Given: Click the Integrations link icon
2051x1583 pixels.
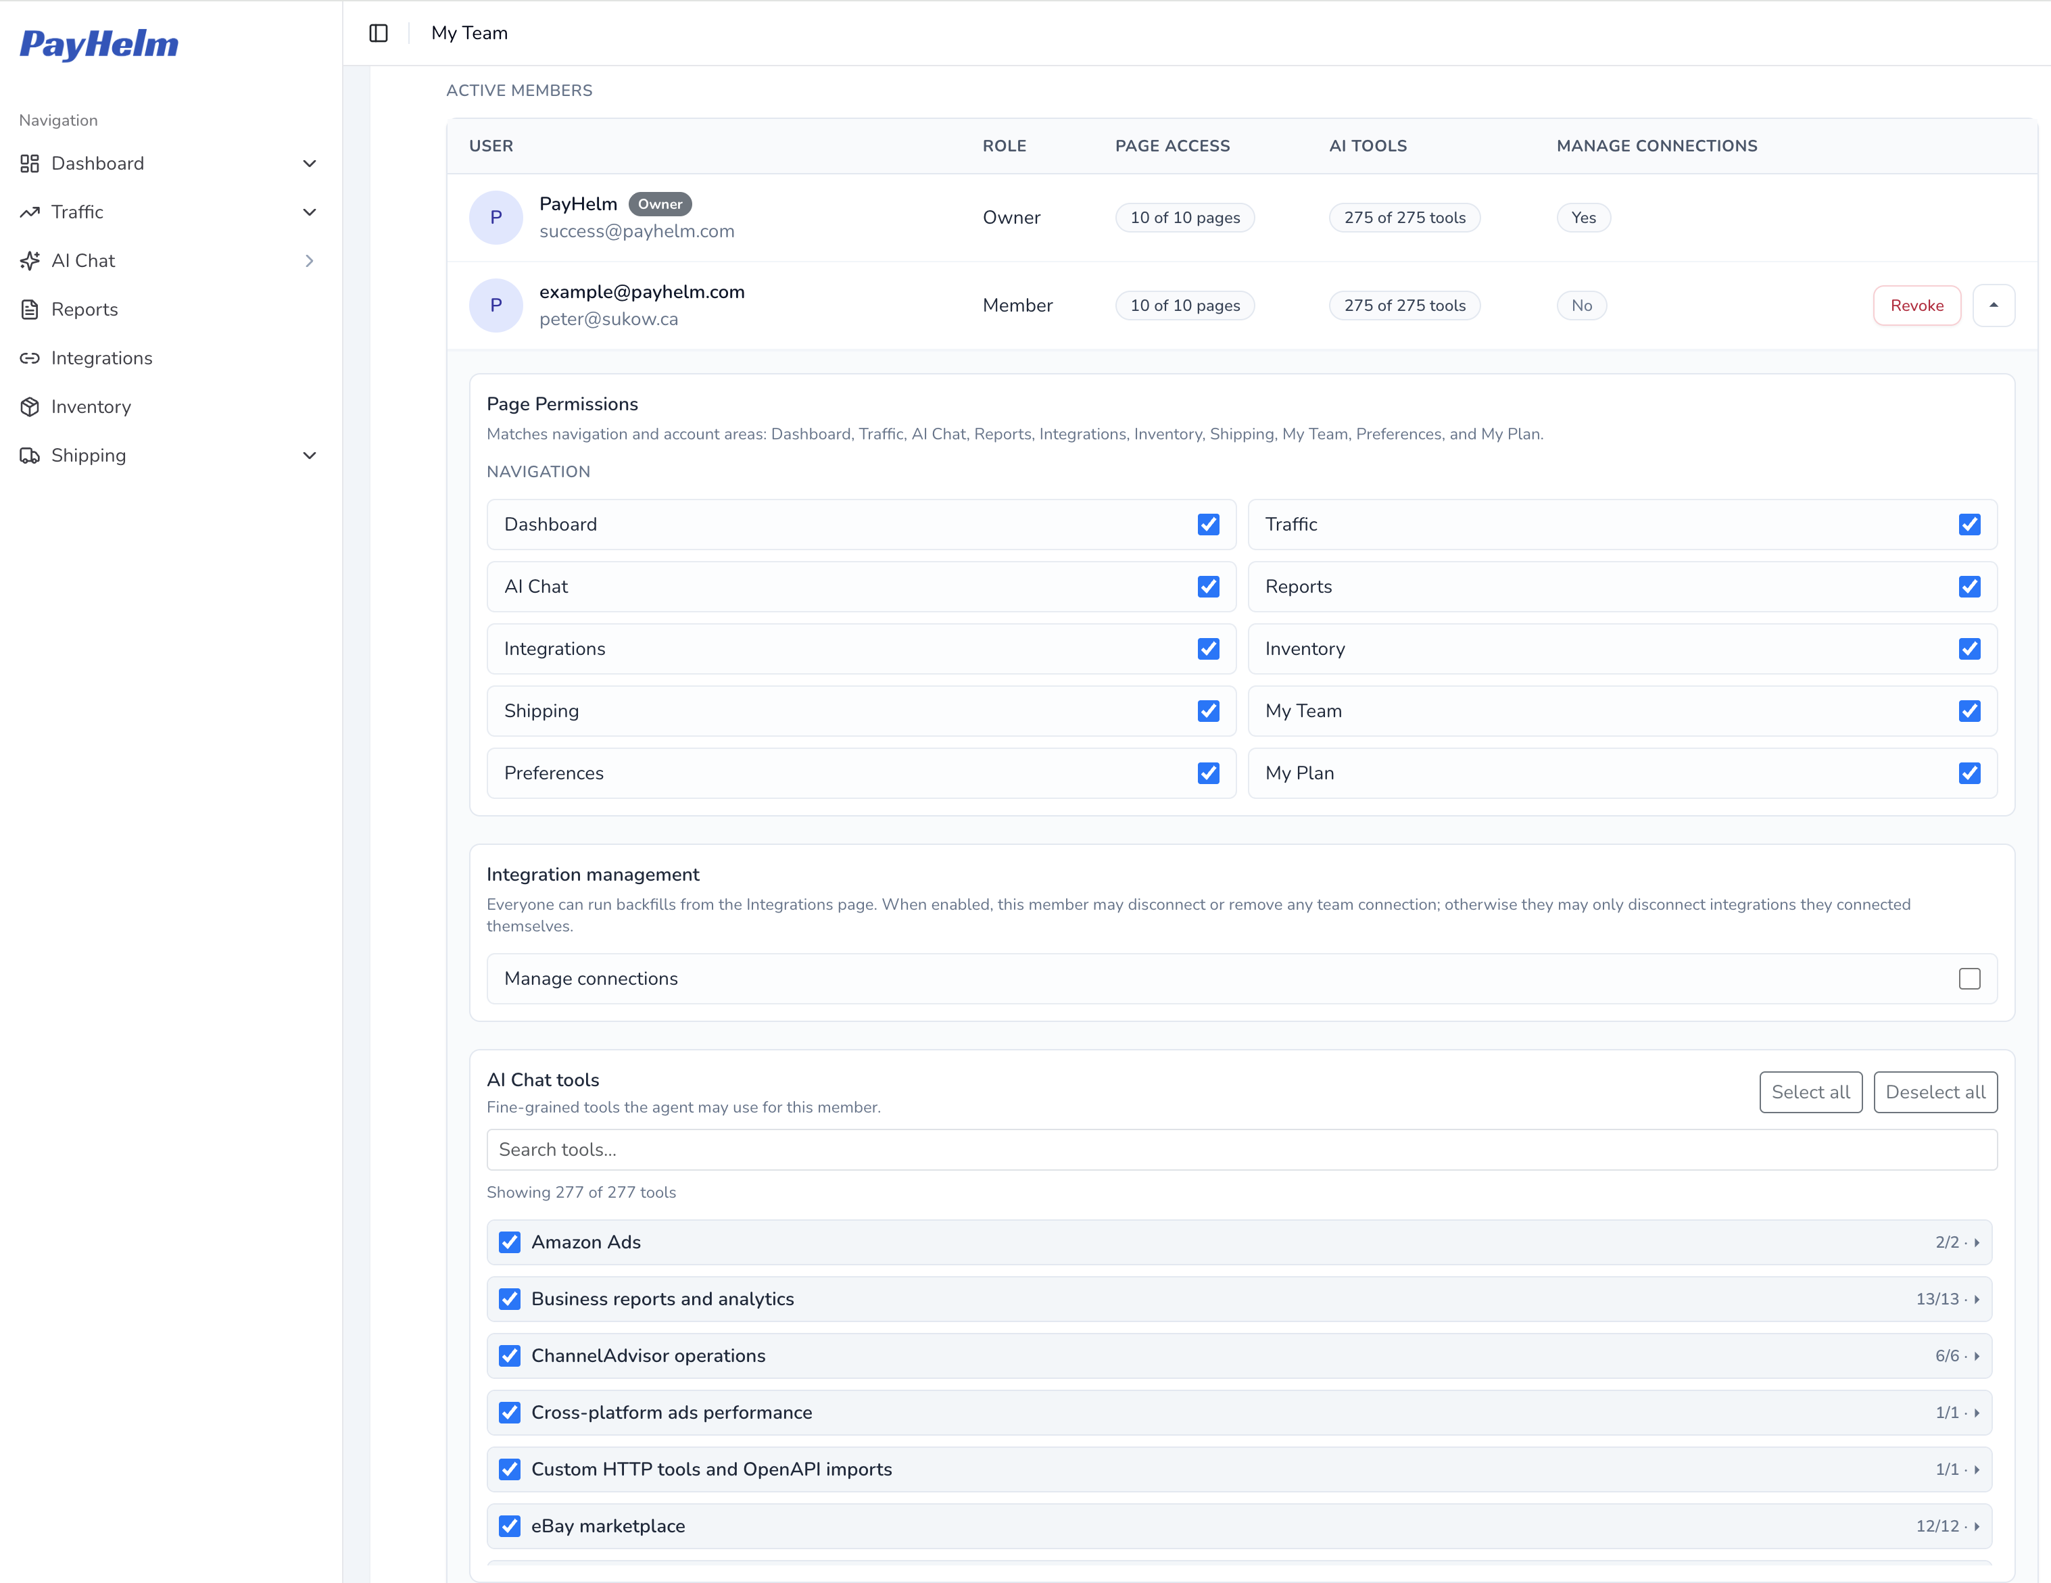Looking at the screenshot, I should (x=30, y=358).
